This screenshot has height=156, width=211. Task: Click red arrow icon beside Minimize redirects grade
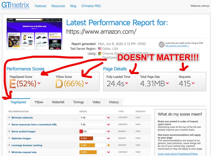coord(108,118)
